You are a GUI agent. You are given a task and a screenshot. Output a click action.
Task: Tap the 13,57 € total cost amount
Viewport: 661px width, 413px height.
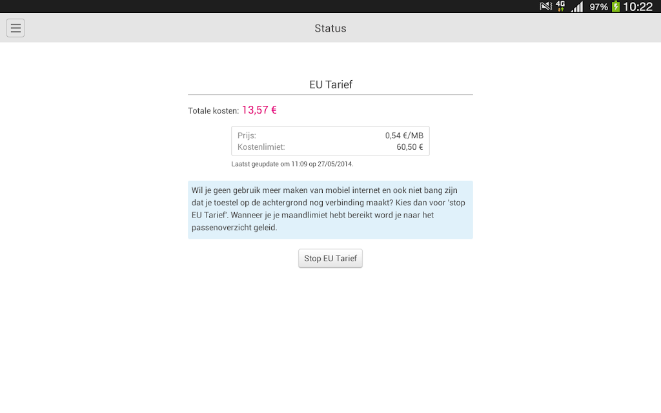259,110
